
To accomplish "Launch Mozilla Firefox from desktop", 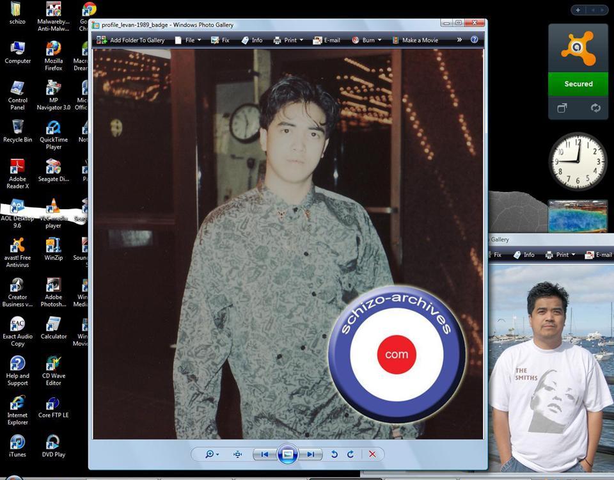I will pyautogui.click(x=54, y=56).
